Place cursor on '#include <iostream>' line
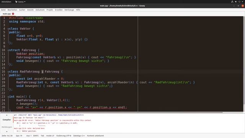 [x=26, y=18]
